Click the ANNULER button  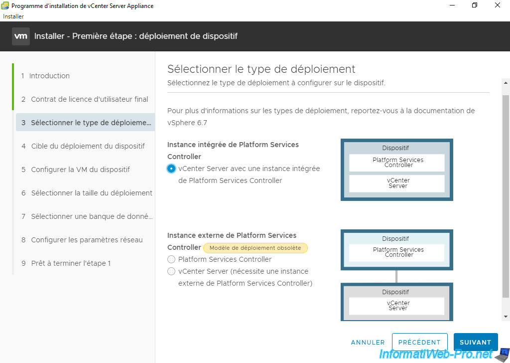(368, 343)
